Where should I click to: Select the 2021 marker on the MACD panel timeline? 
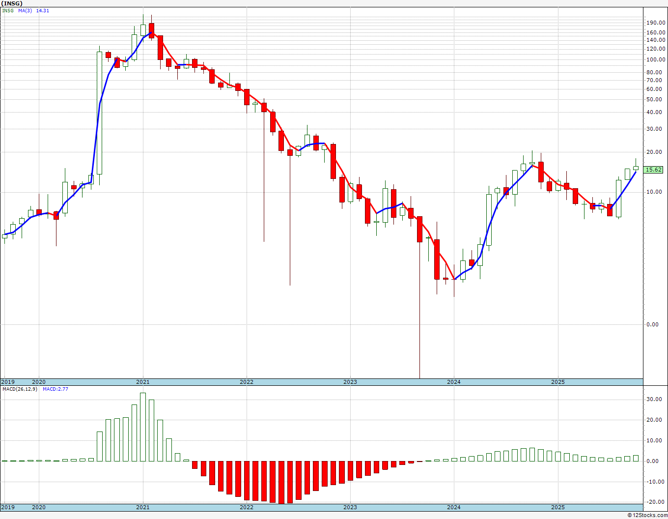click(143, 507)
